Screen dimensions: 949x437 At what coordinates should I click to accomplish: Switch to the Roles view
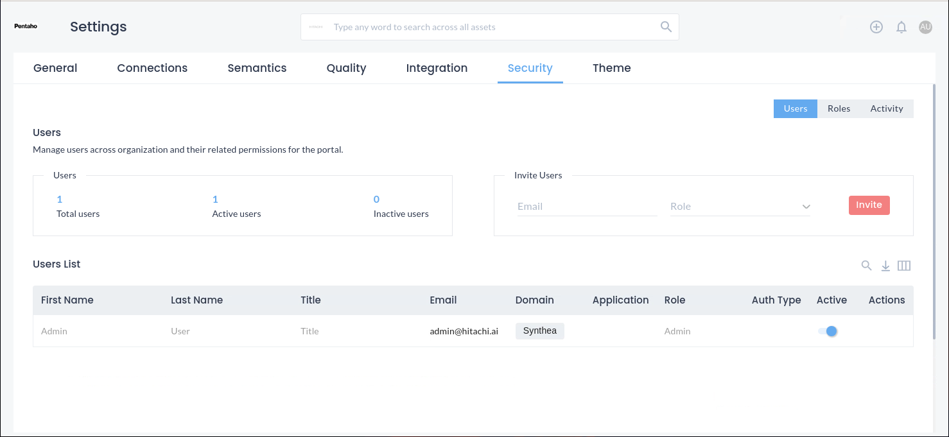click(839, 109)
